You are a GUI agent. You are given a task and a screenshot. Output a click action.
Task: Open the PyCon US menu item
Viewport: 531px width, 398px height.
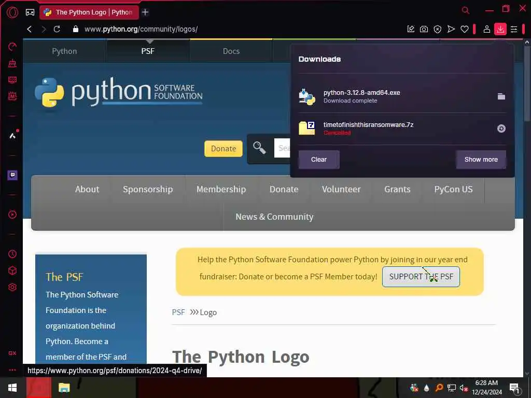click(x=453, y=189)
